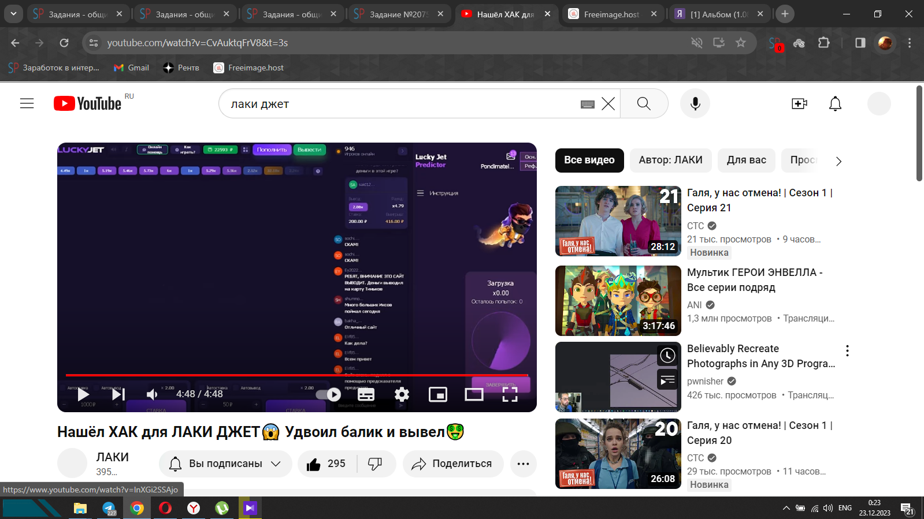
Task: Open Telegram from taskbar
Action: point(109,508)
